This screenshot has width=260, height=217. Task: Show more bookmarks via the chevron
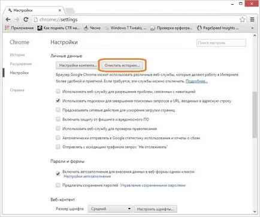252,28
